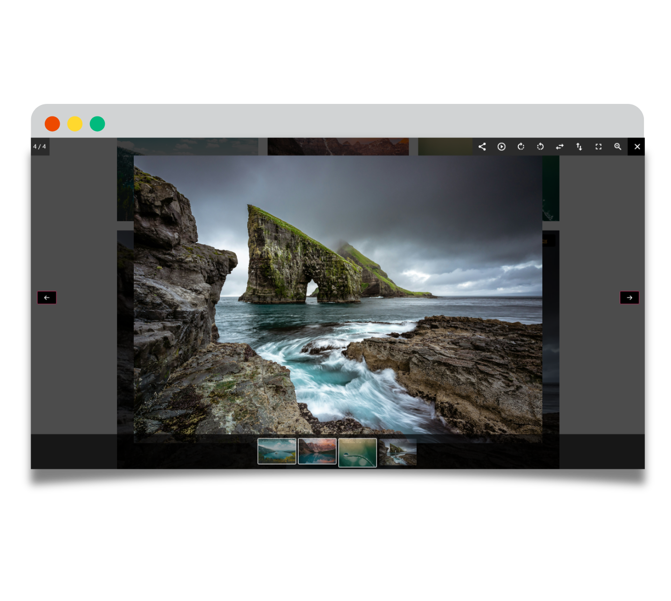Click the yellow window dot

75,124
